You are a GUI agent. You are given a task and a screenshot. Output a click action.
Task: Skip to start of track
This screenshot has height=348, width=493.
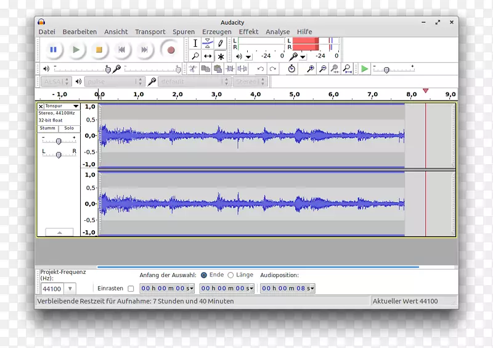pos(121,50)
